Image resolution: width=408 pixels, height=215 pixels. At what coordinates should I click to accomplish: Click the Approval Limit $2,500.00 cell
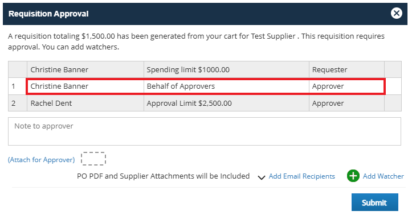pos(226,103)
